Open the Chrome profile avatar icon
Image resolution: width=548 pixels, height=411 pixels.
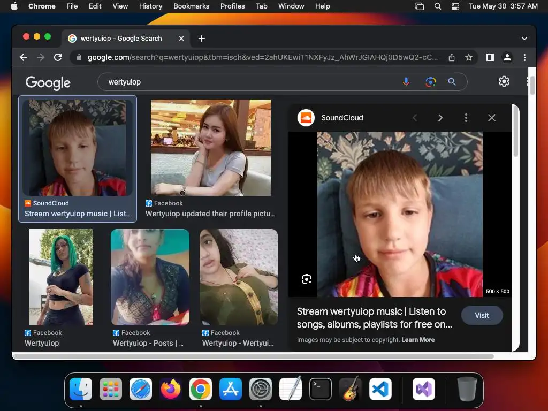click(507, 57)
